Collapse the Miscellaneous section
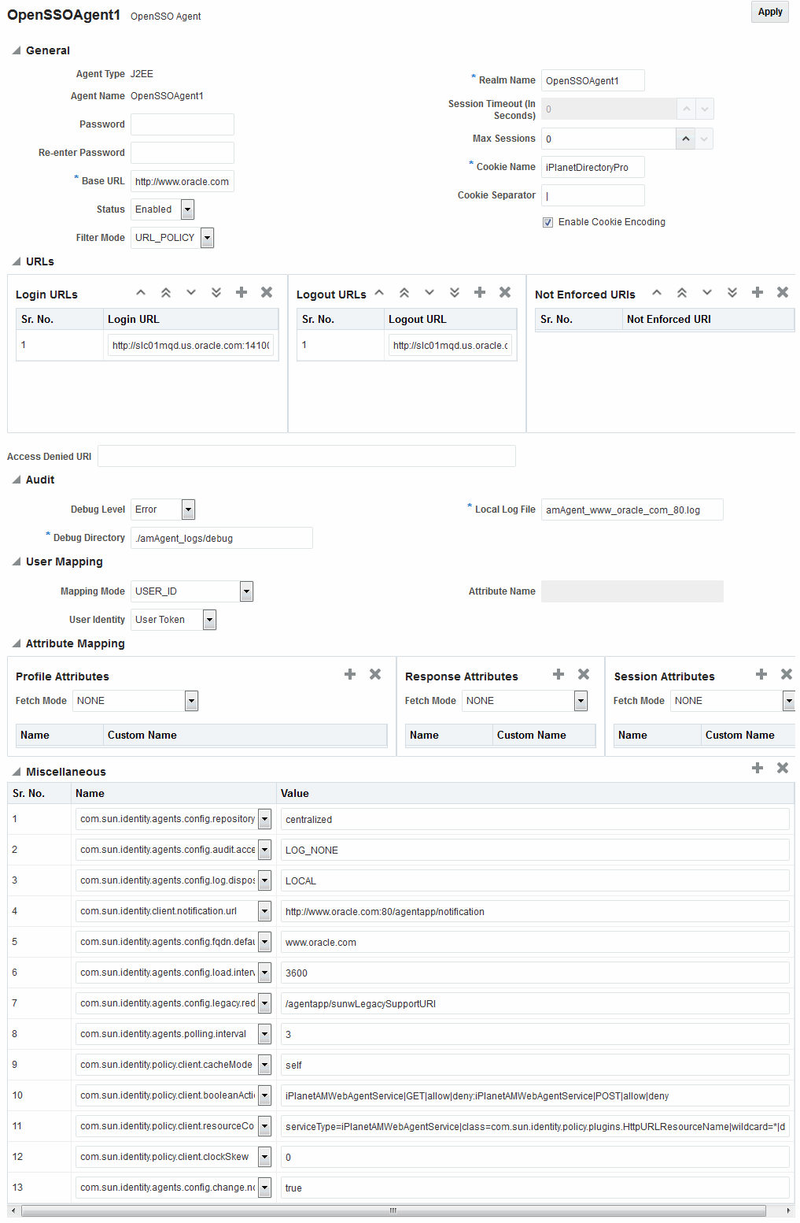Image resolution: width=800 pixels, height=1223 pixels. coord(16,772)
